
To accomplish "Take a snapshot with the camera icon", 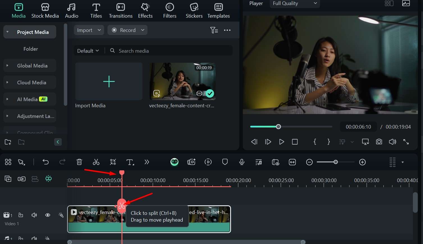I will point(379,142).
